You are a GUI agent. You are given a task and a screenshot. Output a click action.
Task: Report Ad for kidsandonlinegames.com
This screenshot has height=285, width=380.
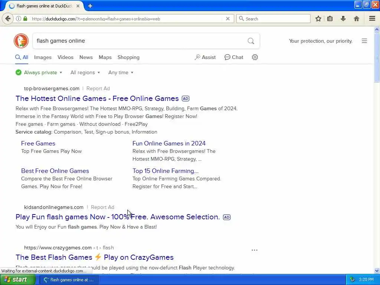pos(102,207)
